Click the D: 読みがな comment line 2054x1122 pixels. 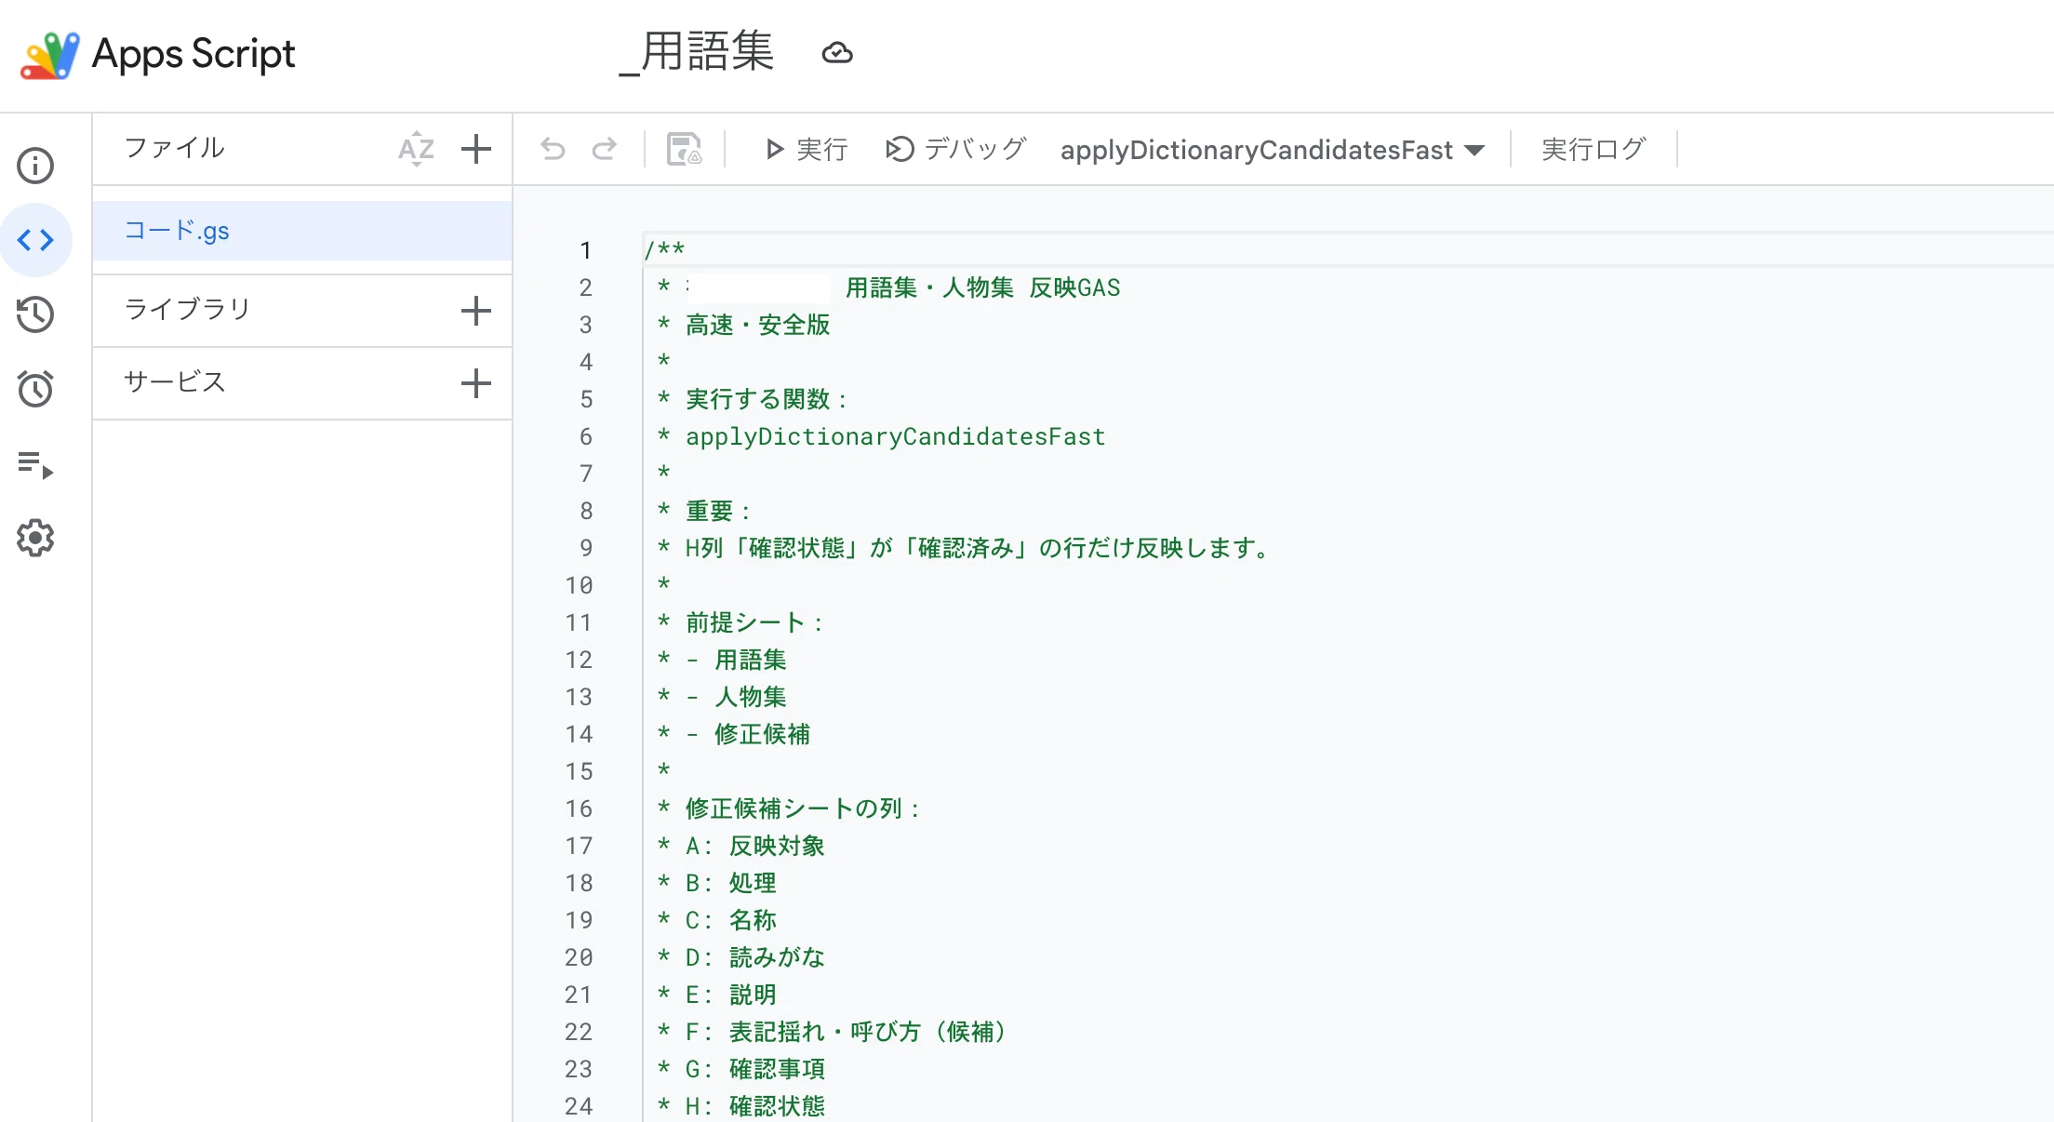click(x=754, y=957)
